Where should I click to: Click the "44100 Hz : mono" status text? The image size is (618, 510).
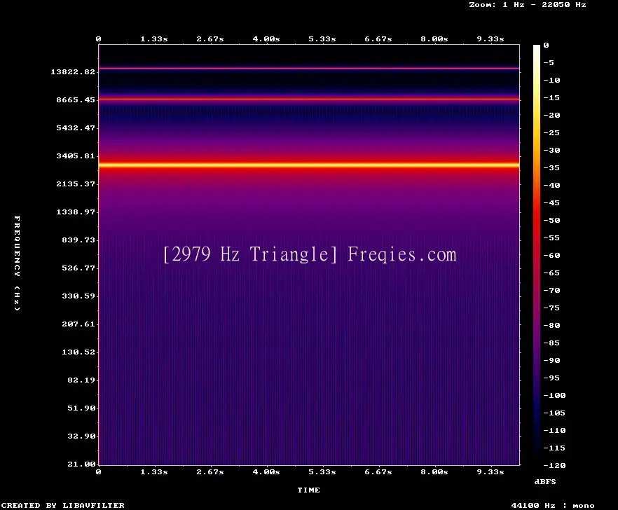553,505
